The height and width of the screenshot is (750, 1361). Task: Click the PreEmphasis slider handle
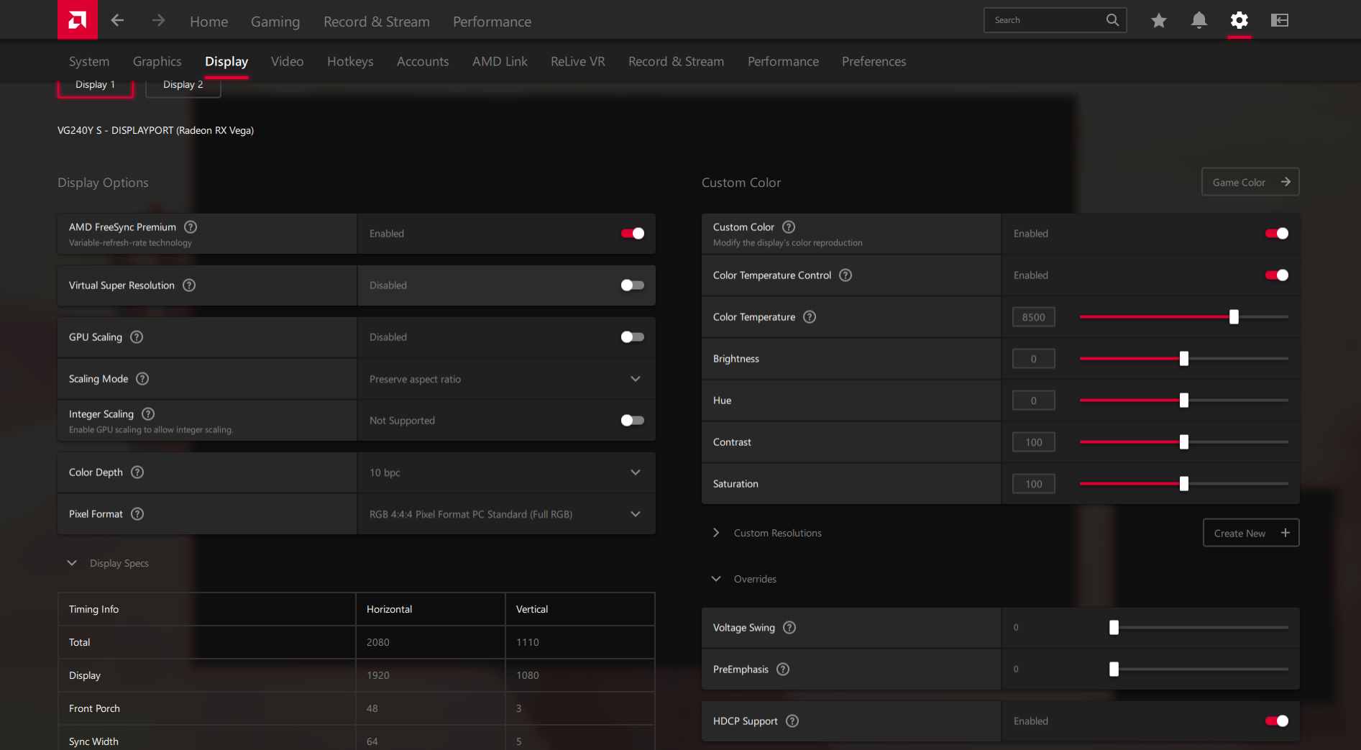pos(1114,669)
